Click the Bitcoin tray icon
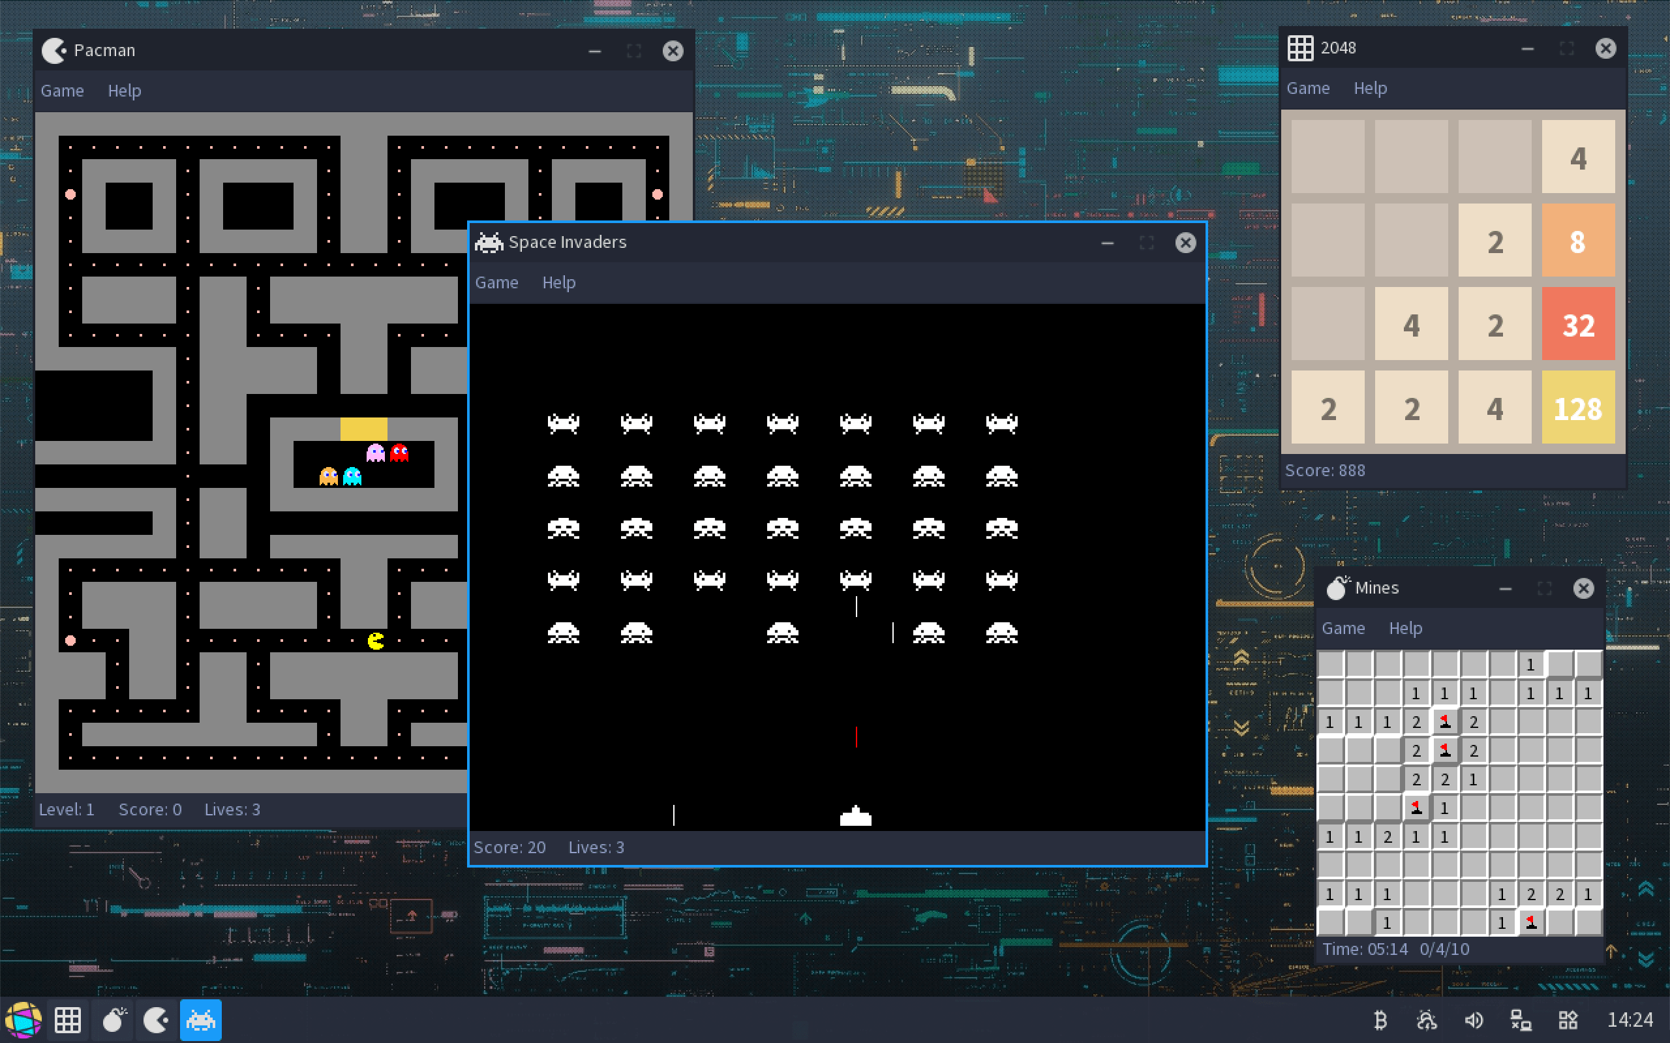Image resolution: width=1670 pixels, height=1043 pixels. click(1380, 1020)
